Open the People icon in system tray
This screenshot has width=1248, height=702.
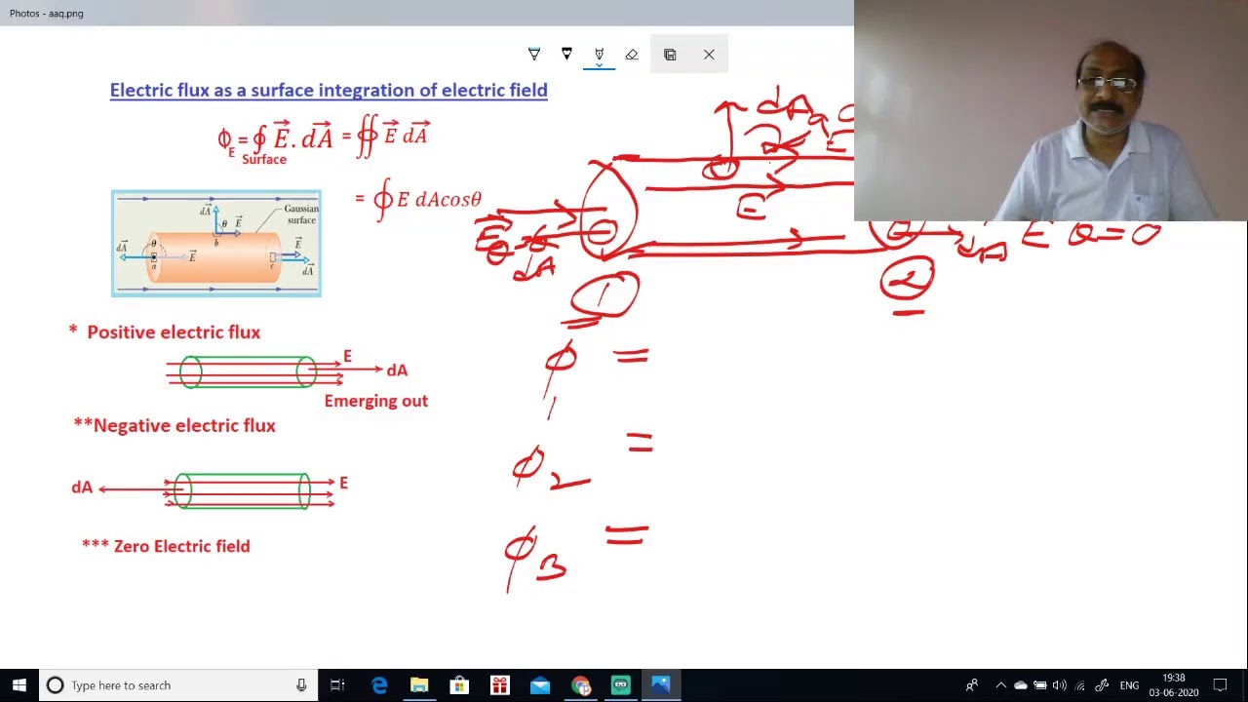click(972, 685)
